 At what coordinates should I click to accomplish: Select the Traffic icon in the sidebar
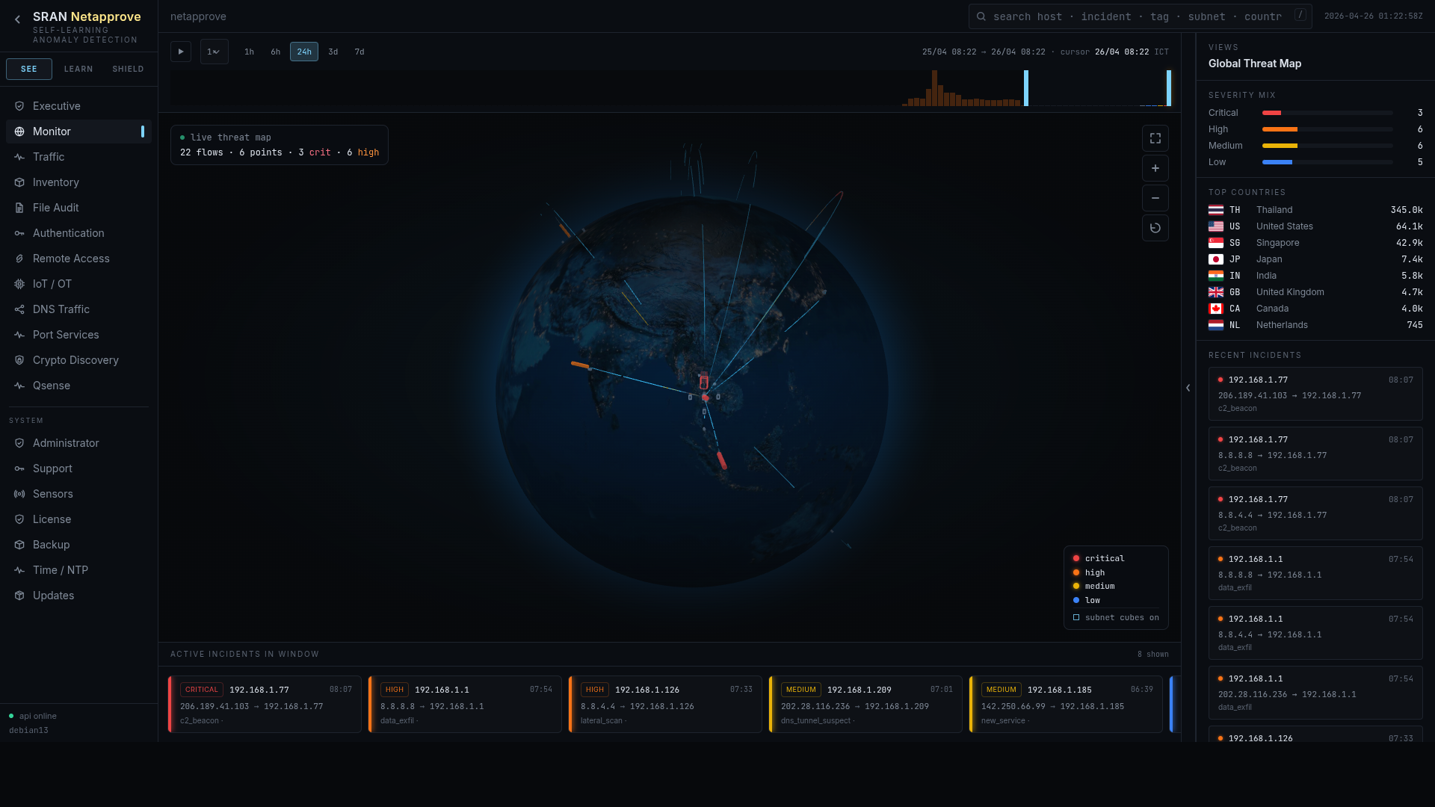[x=19, y=157]
